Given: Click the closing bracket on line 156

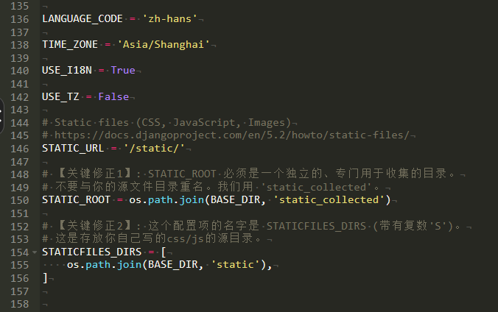Looking at the screenshot, I should point(45,279).
